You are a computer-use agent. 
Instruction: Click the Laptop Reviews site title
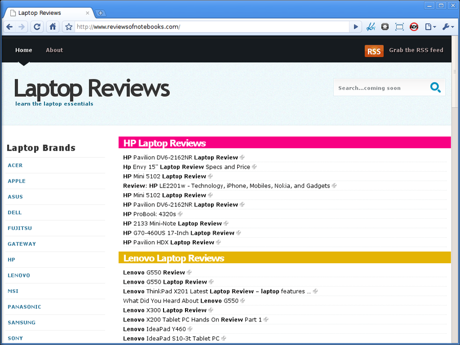[x=92, y=88]
